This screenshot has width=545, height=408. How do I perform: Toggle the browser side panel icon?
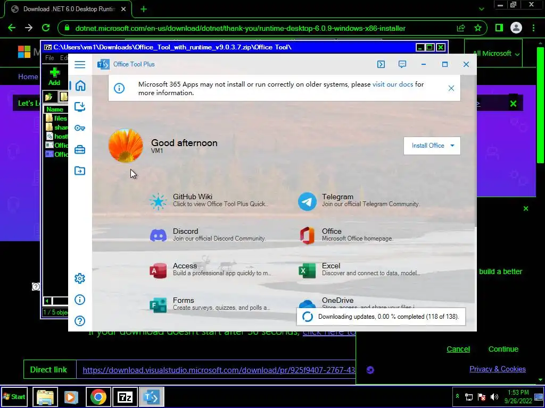(499, 28)
